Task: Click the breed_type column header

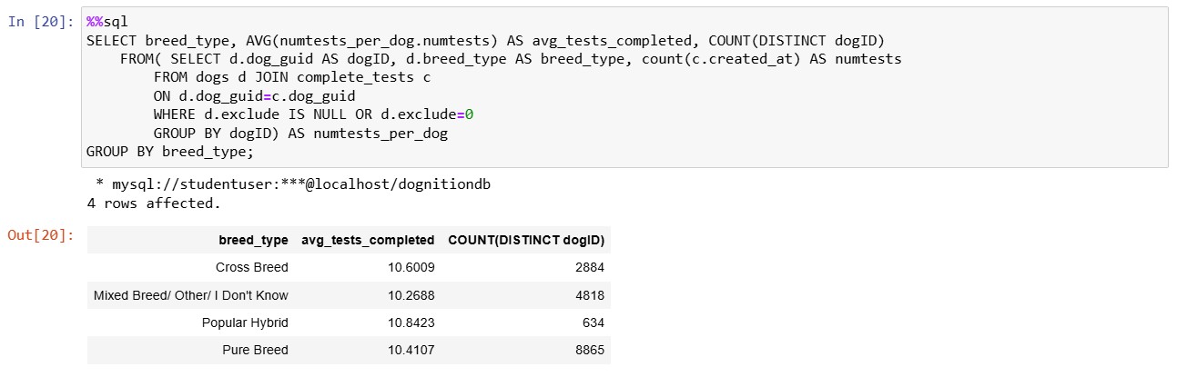Action: point(253,241)
